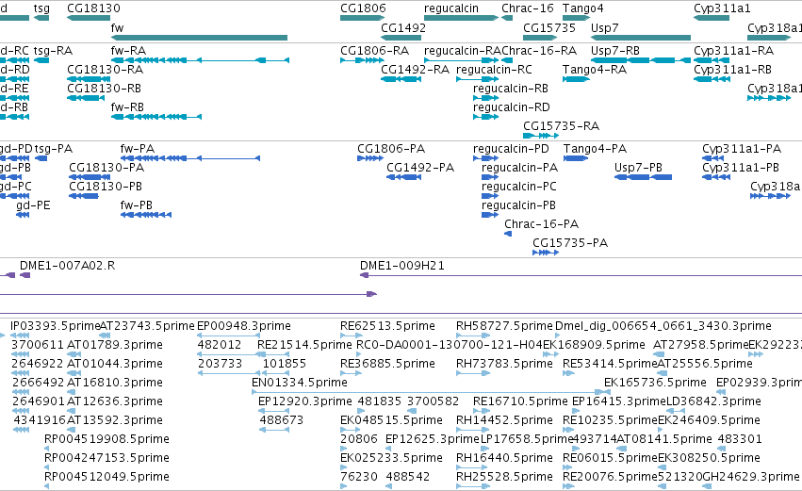This screenshot has height=491, width=802.
Task: Open the EK165736.5prime EST label
Action: click(x=655, y=383)
